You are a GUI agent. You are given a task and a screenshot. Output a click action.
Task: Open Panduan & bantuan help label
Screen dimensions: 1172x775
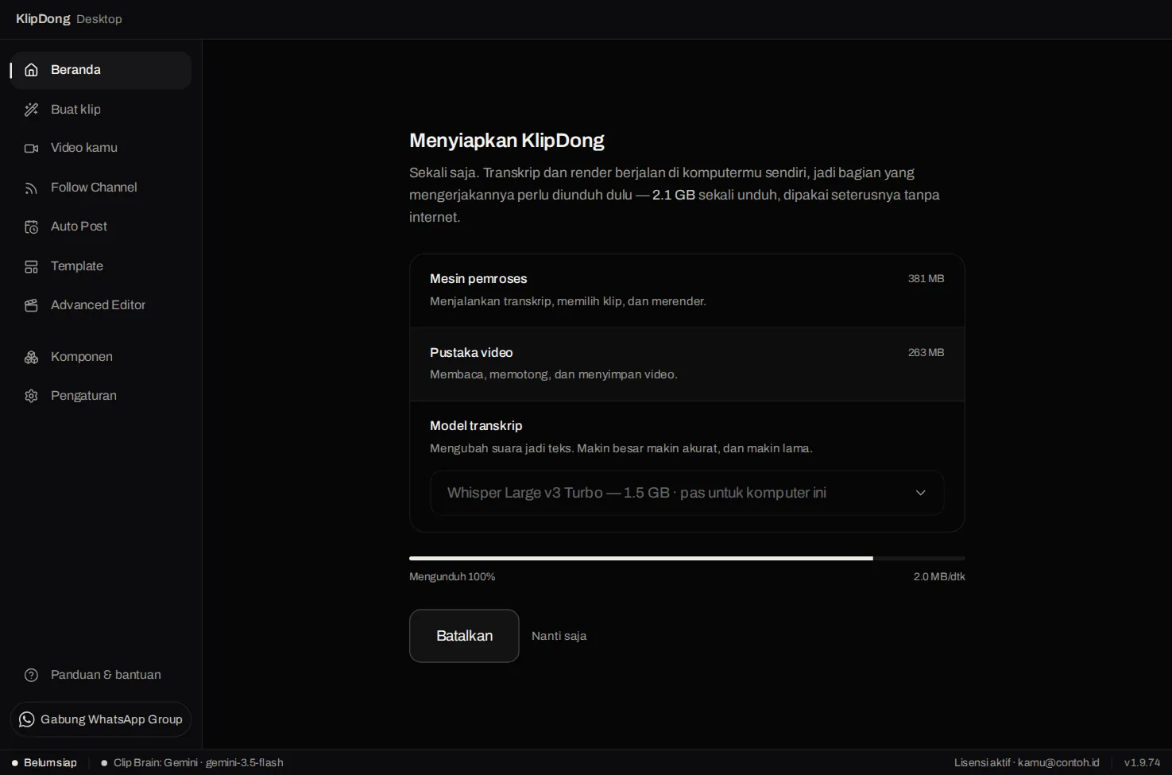(x=106, y=675)
